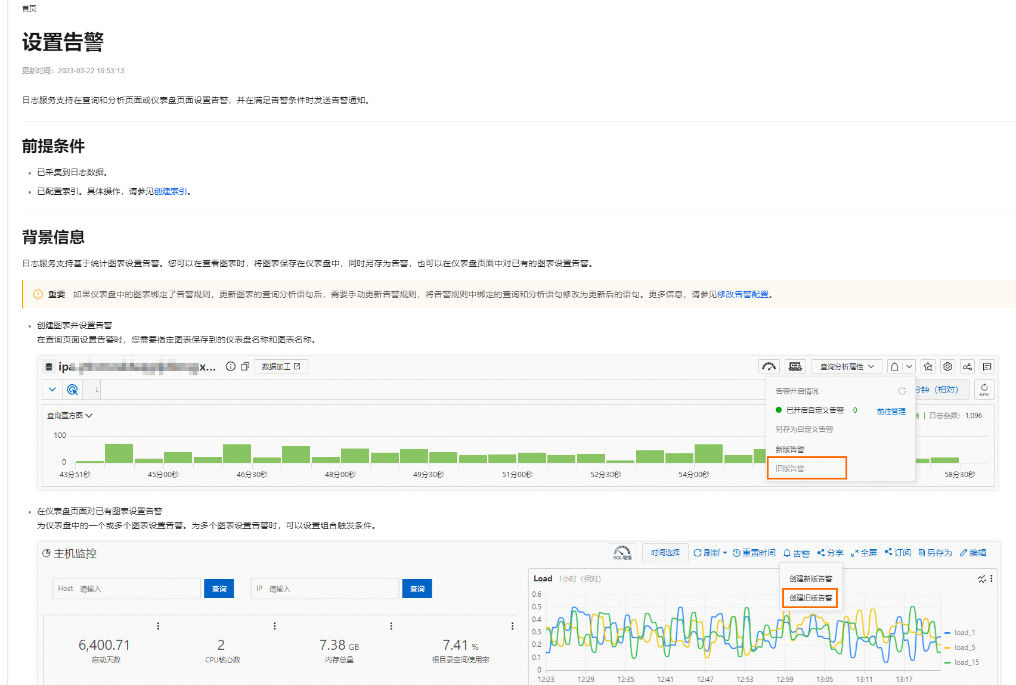Click the database icon before logstore name
This screenshot has width=1016, height=685.
click(x=49, y=367)
